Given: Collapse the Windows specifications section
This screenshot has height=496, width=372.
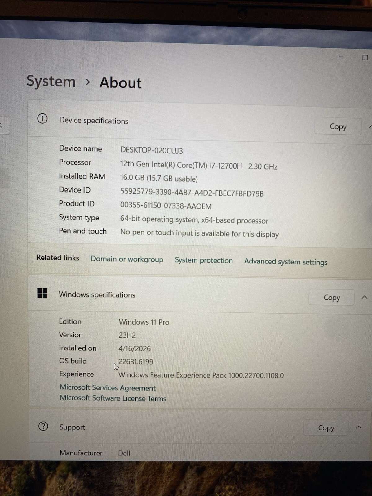Looking at the screenshot, I should tap(365, 297).
